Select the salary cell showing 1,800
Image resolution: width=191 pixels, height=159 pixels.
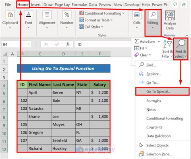100,116
